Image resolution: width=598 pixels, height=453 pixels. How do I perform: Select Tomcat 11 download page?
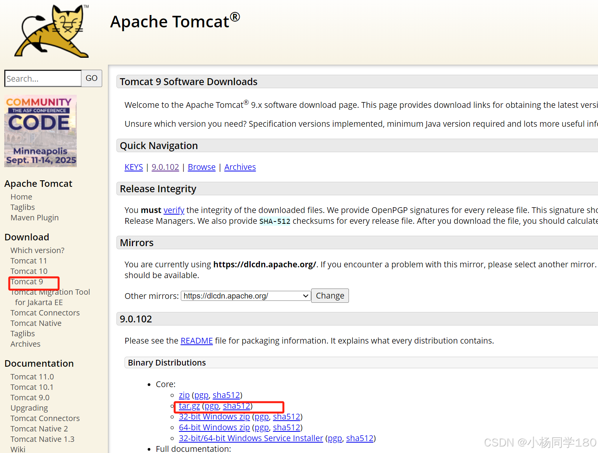tap(29, 261)
